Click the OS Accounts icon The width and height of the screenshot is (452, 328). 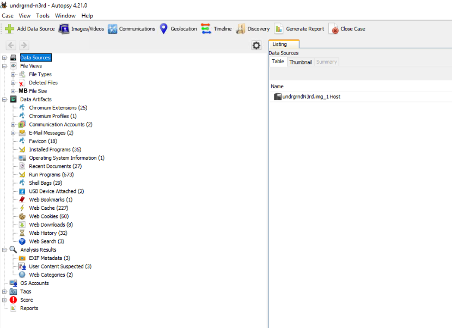coord(13,283)
